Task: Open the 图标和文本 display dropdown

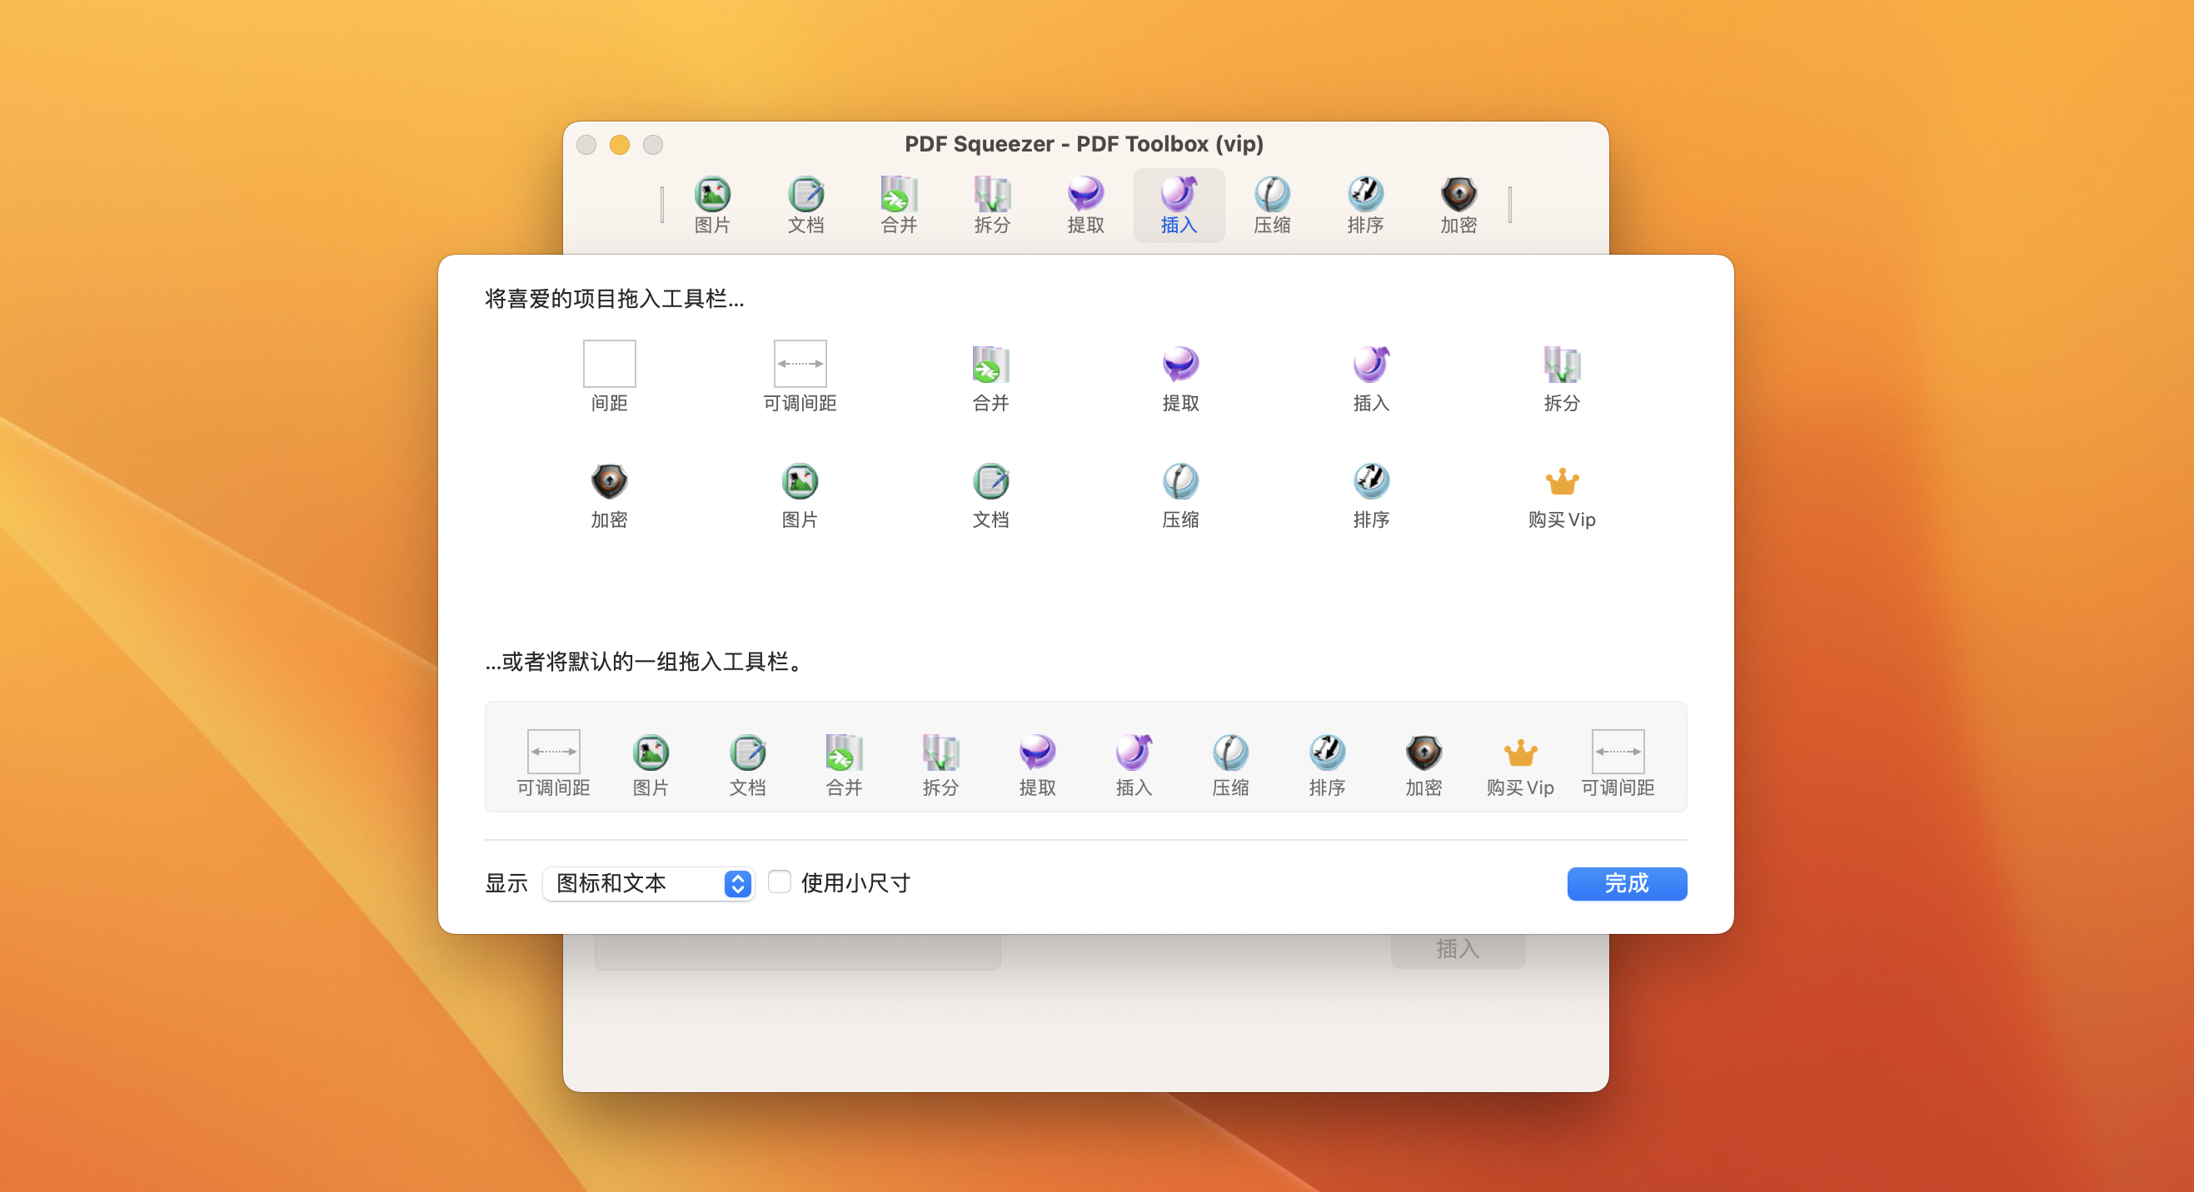Action: 648,883
